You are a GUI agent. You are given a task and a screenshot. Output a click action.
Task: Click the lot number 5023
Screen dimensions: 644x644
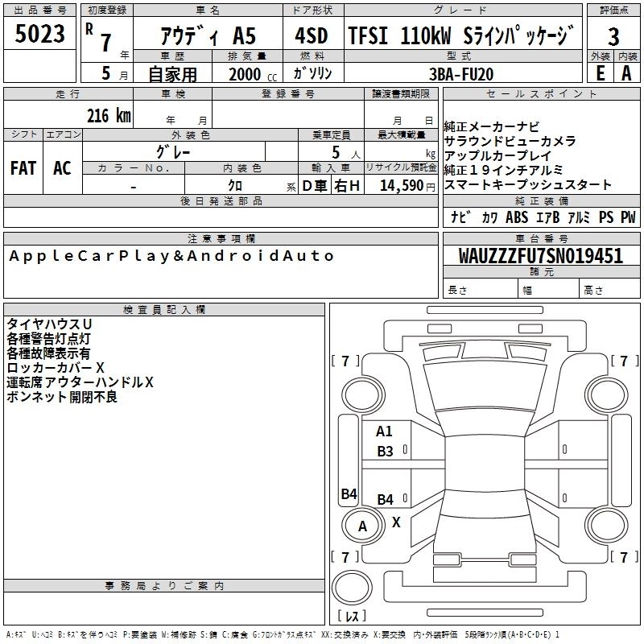(39, 35)
